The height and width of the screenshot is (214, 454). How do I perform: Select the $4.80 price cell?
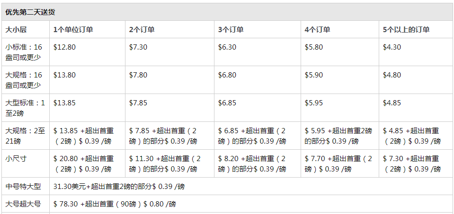click(x=392, y=75)
